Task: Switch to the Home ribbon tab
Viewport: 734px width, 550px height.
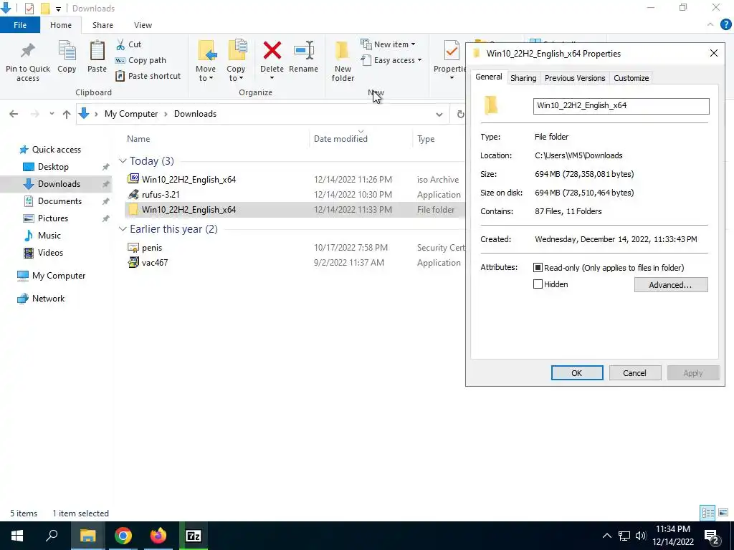Action: [61, 25]
